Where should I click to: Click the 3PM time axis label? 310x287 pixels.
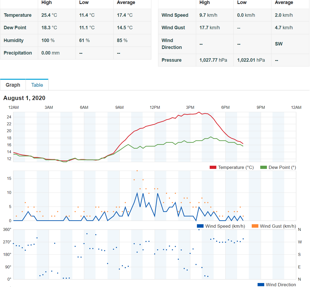tap(190, 107)
